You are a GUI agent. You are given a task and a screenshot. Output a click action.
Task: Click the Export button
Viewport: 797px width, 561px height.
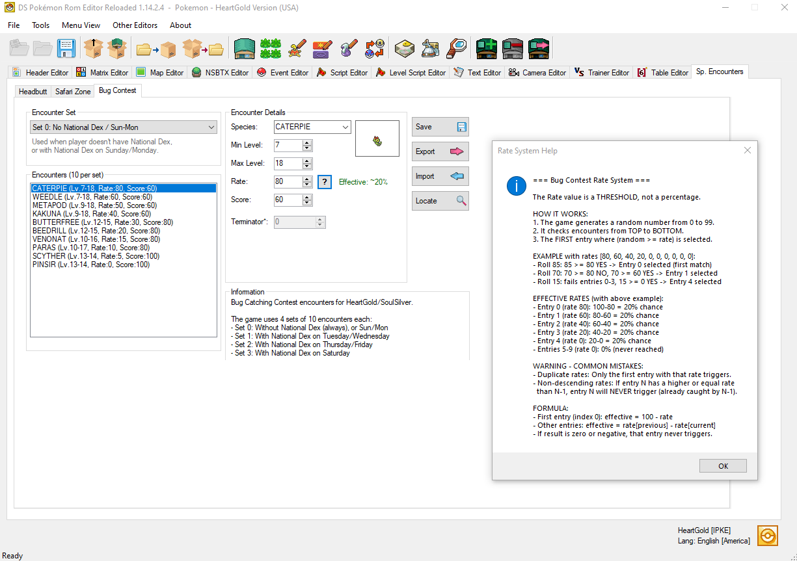(x=439, y=151)
